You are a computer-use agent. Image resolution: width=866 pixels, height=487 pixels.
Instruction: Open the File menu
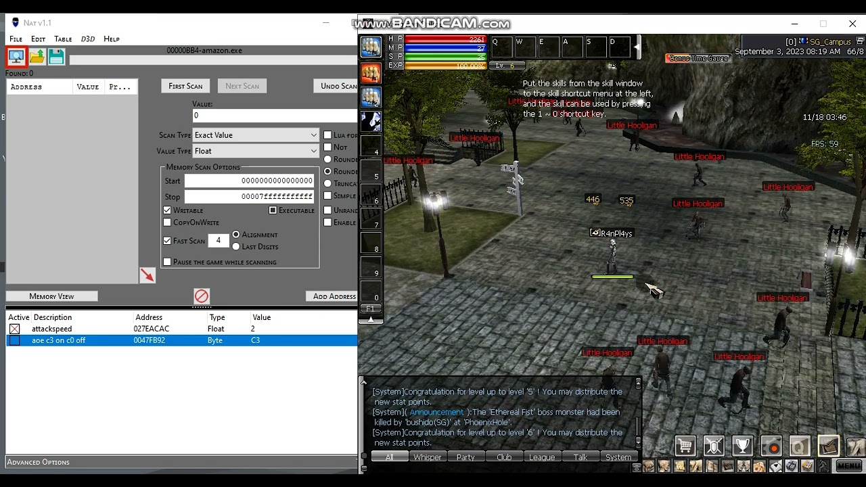tap(16, 39)
